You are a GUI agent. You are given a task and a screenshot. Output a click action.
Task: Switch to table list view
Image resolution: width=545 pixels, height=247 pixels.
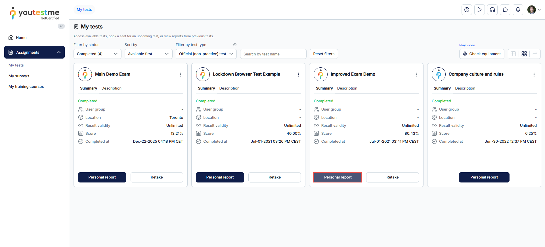[513, 54]
